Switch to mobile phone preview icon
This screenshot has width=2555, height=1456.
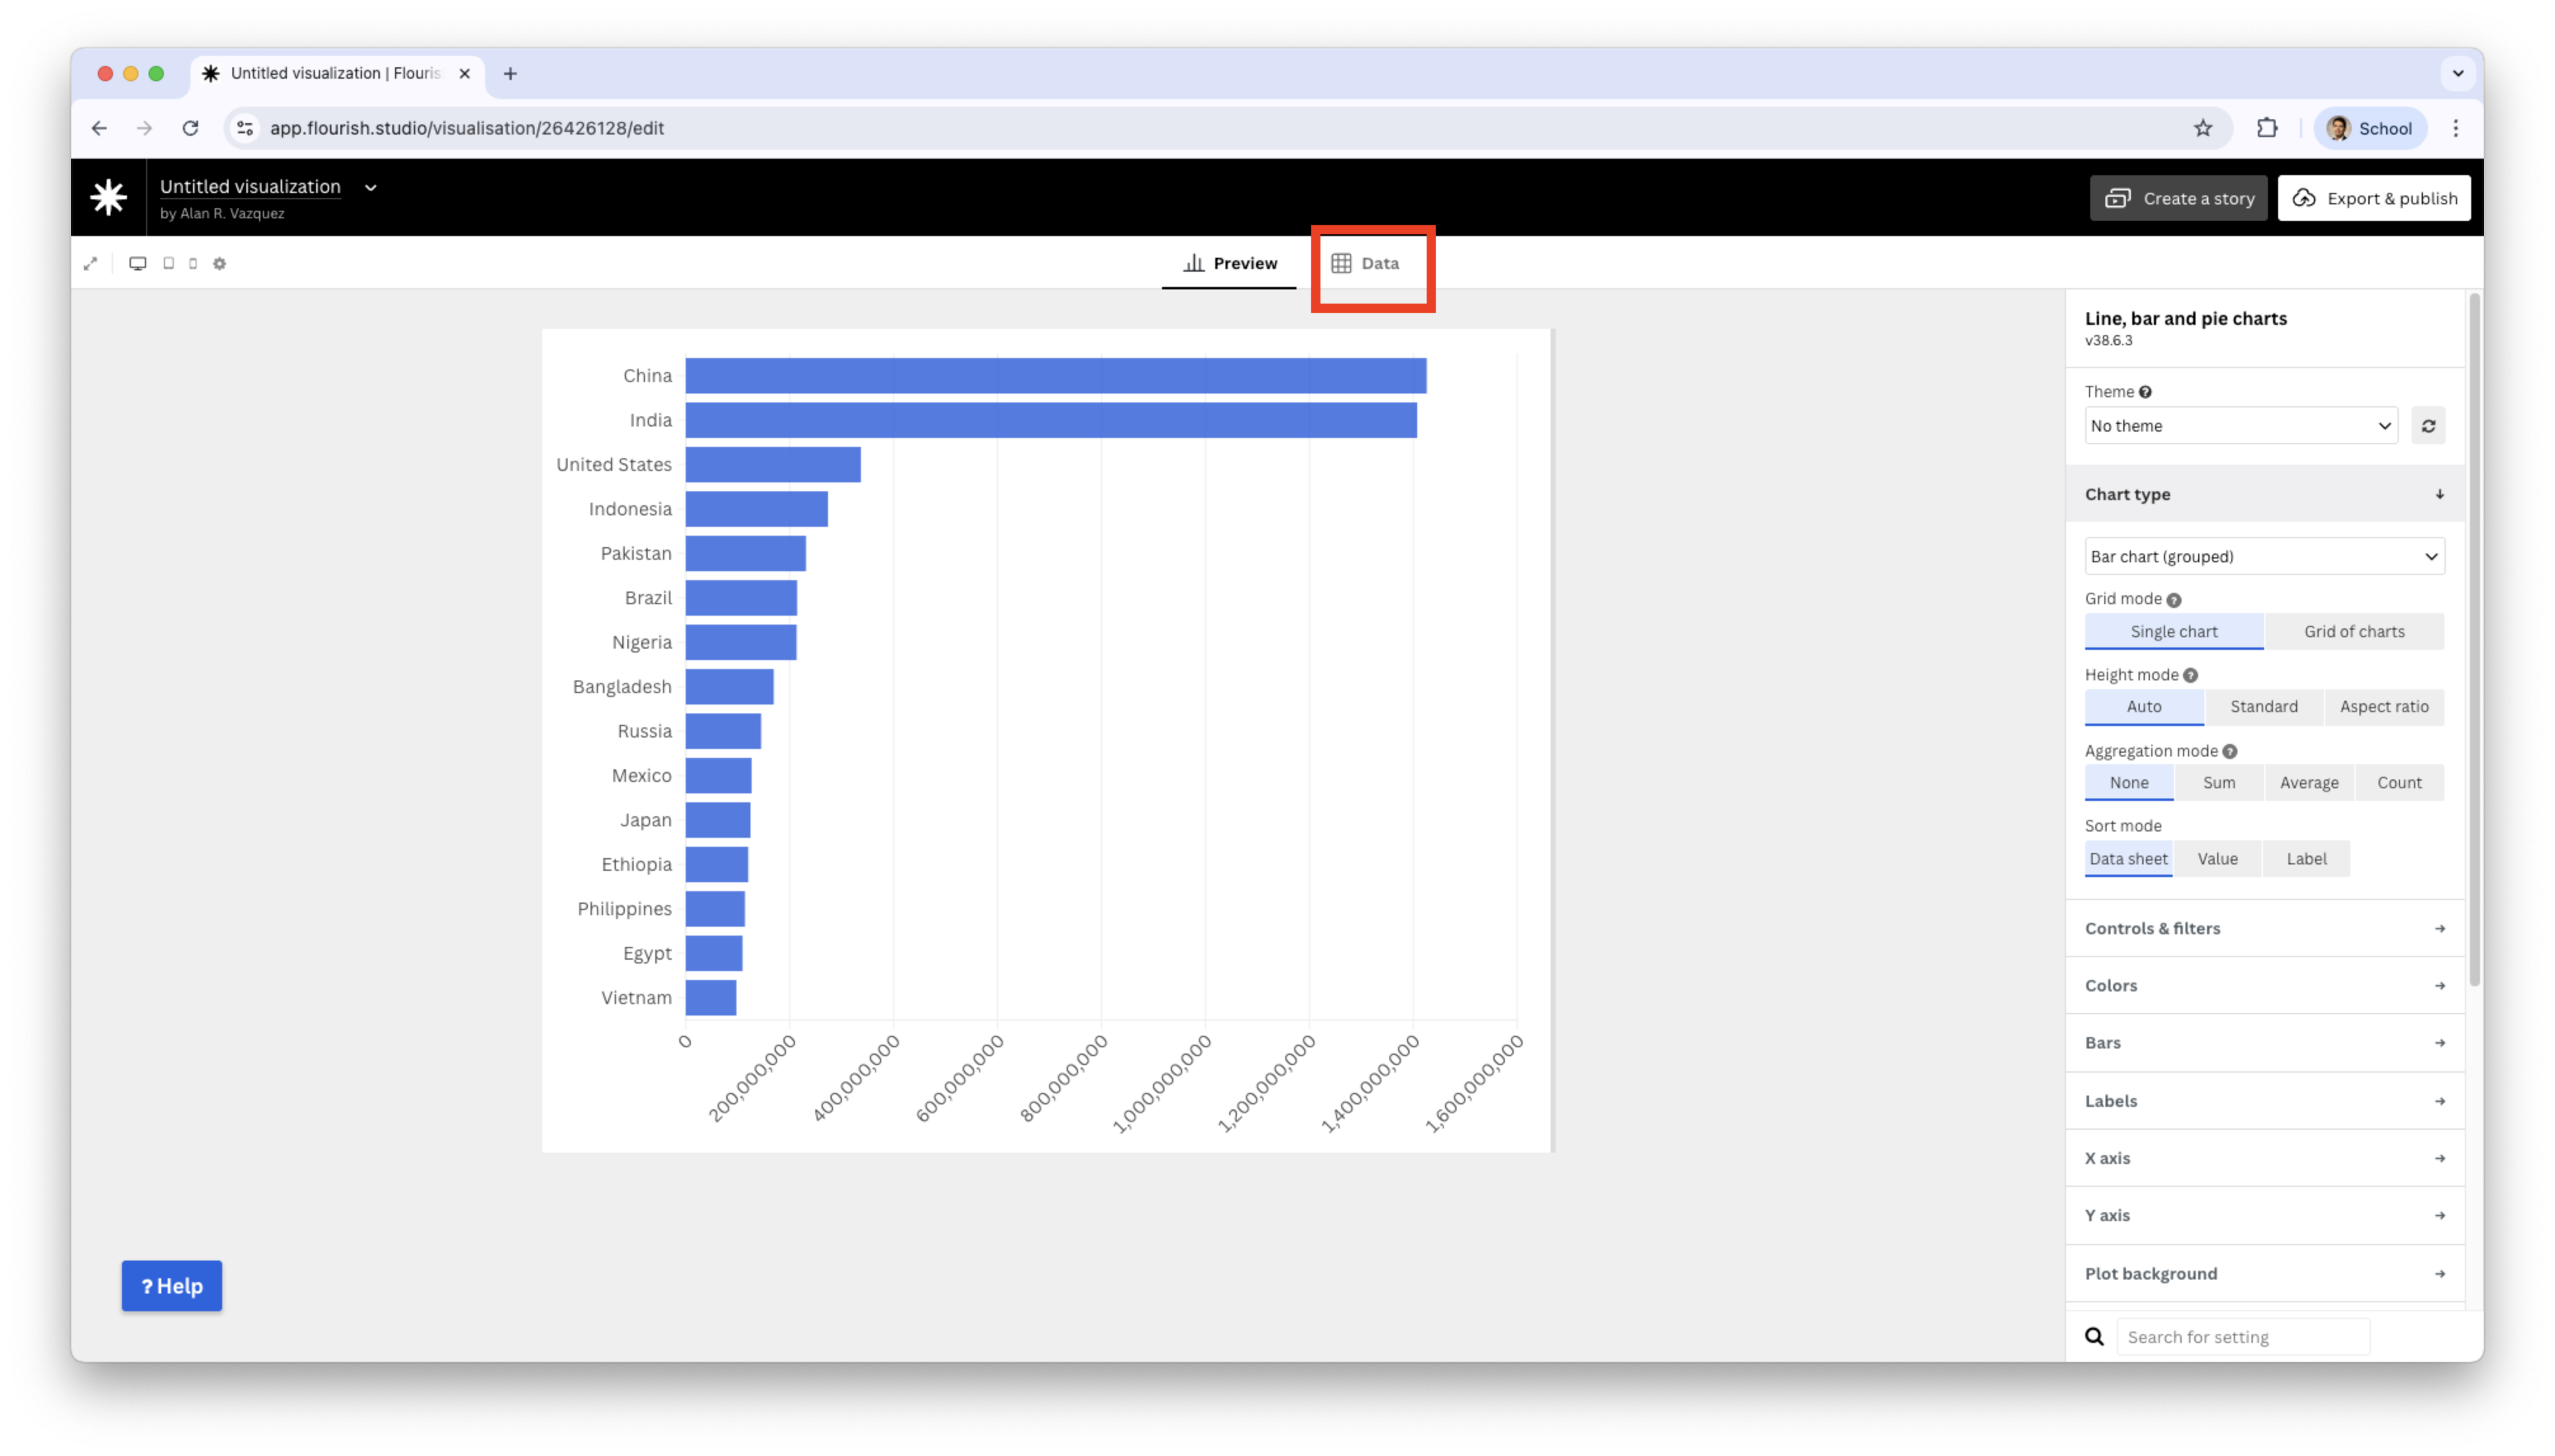pyautogui.click(x=193, y=264)
